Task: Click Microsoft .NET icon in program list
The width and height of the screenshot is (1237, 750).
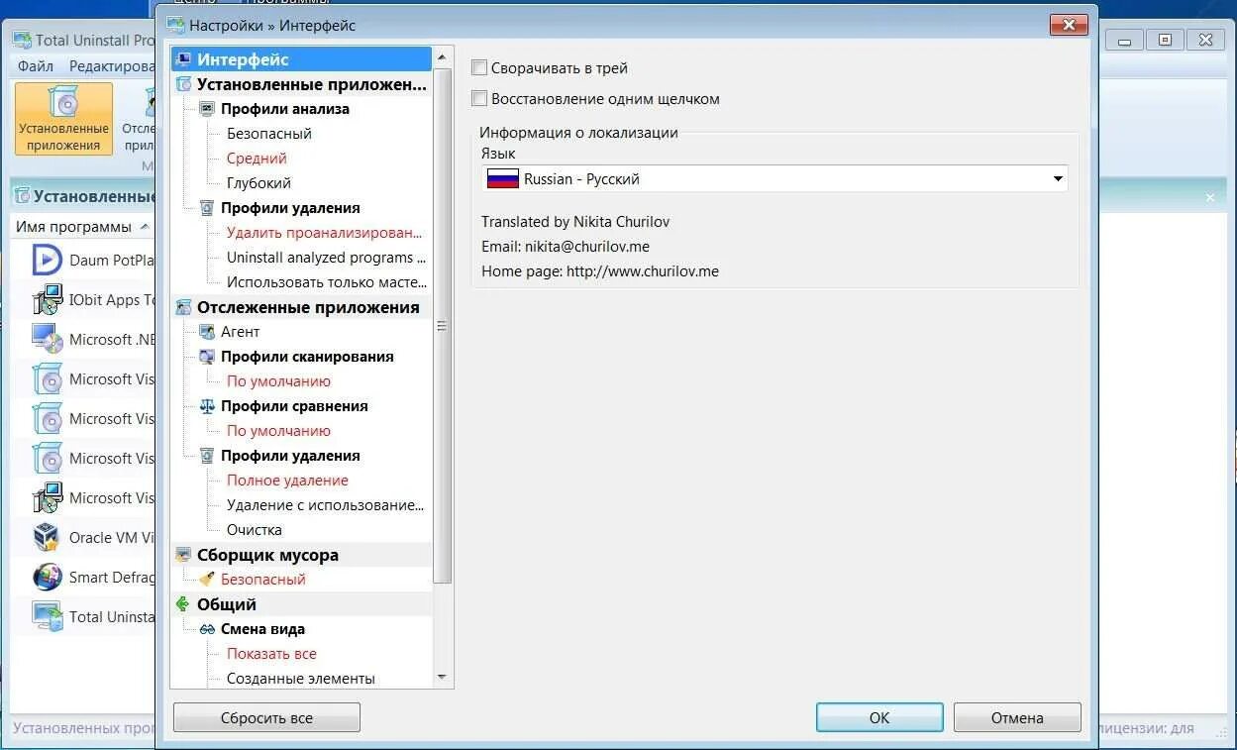Action: pos(48,339)
